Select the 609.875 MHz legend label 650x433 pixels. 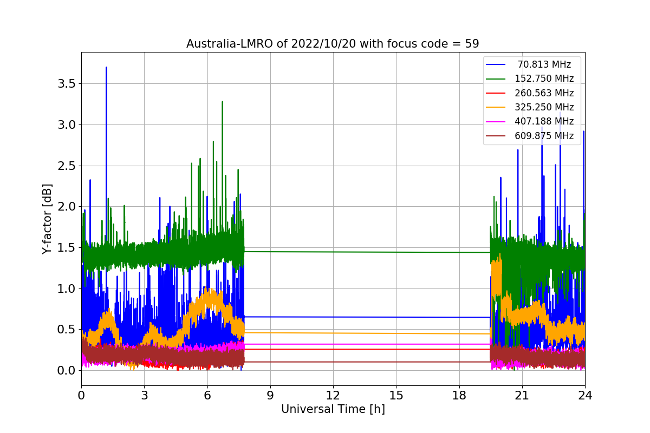tap(544, 136)
